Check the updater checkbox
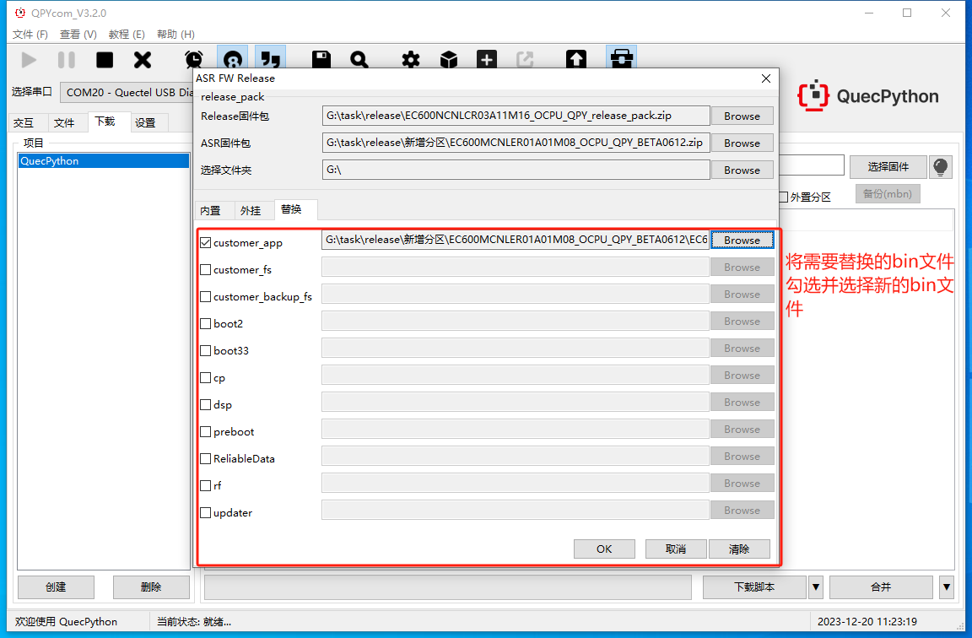Screen dimensions: 972x638 point(206,513)
